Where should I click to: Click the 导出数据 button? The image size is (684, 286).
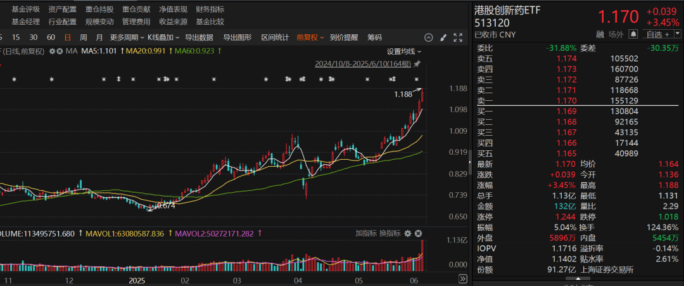[x=199, y=37]
